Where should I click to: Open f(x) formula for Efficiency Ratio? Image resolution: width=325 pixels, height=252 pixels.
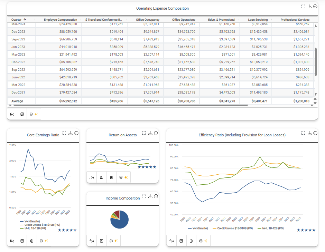[171, 241]
